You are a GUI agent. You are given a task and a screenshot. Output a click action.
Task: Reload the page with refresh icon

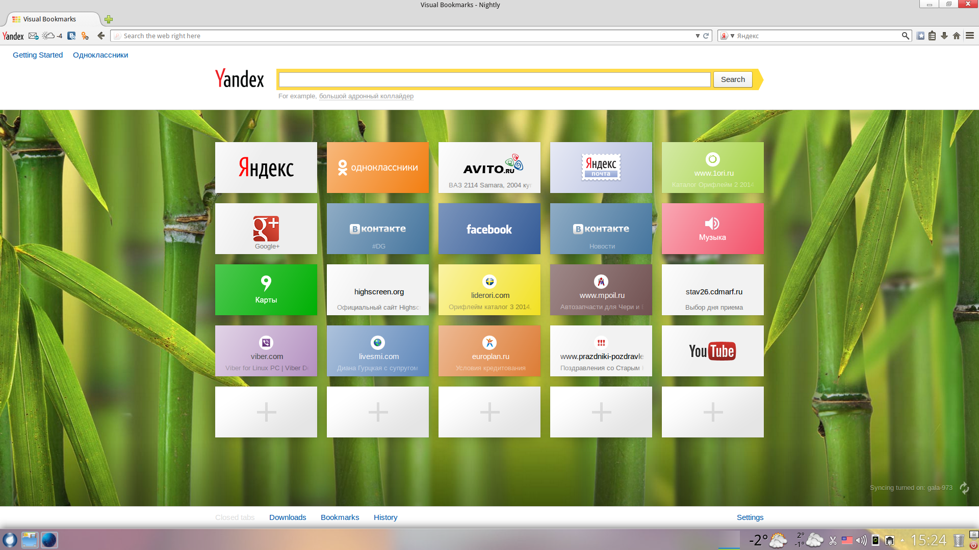706,36
